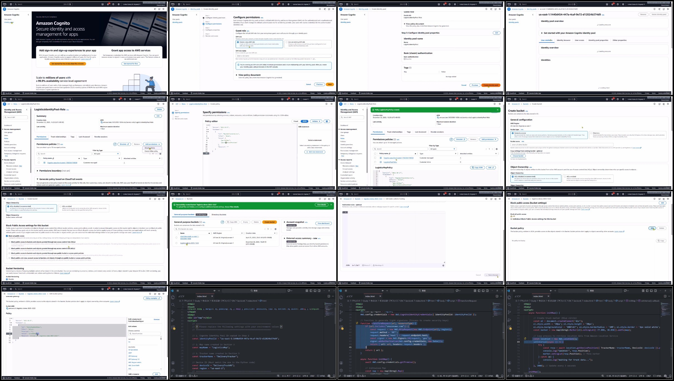The width and height of the screenshot is (674, 381).
Task: Open the Redirection rules editor settings gear
Action: point(443,266)
